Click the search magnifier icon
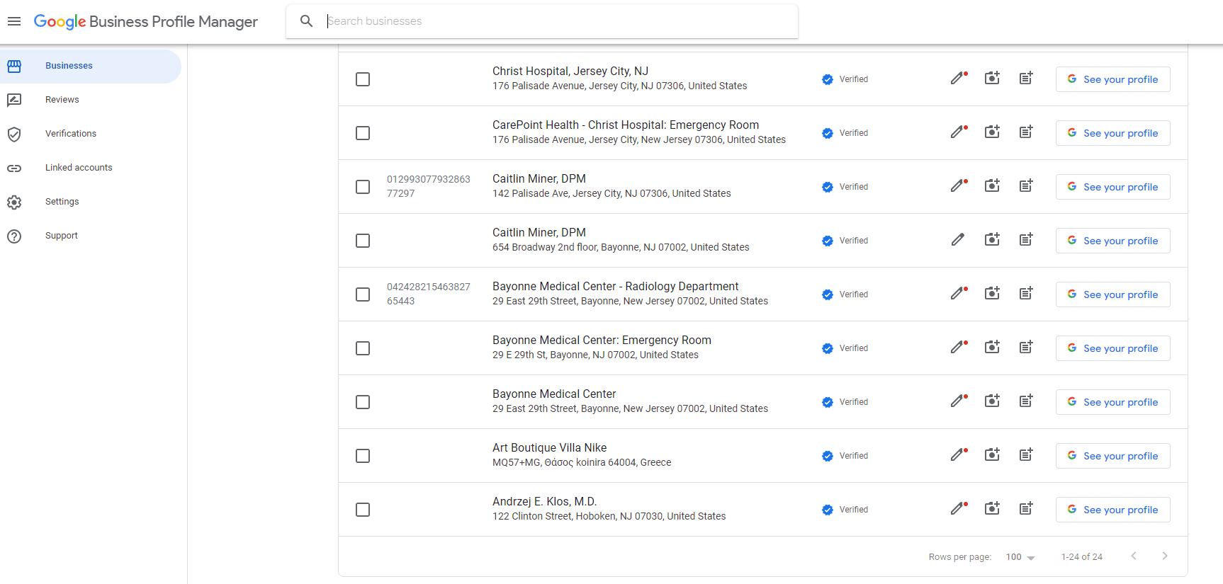1223x584 pixels. pos(306,21)
